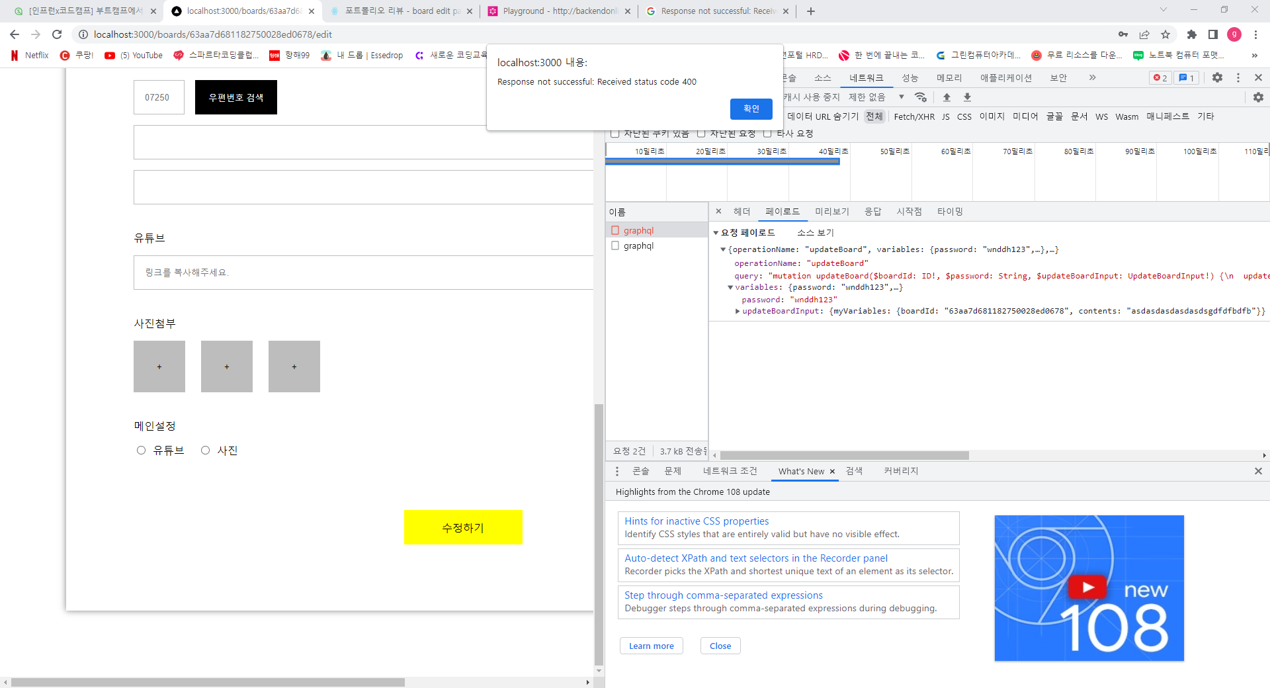
Task: Open the Chrome tab search chevron
Action: point(1164,10)
